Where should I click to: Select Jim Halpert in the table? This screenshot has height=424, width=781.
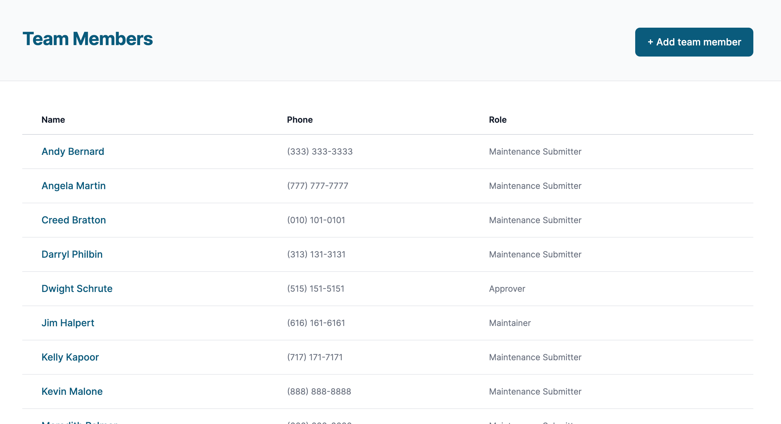coord(68,323)
